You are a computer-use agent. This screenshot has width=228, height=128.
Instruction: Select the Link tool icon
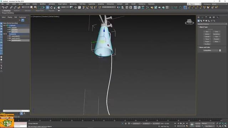(11, 7)
